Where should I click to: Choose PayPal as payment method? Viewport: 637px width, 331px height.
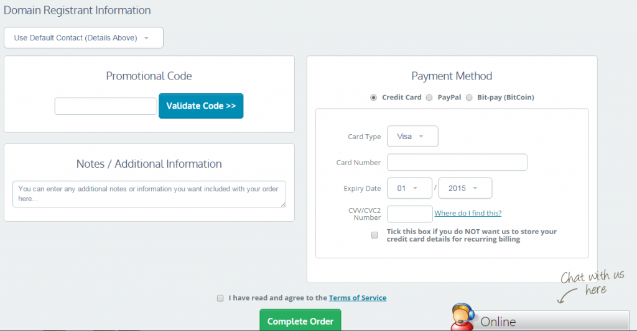[429, 97]
